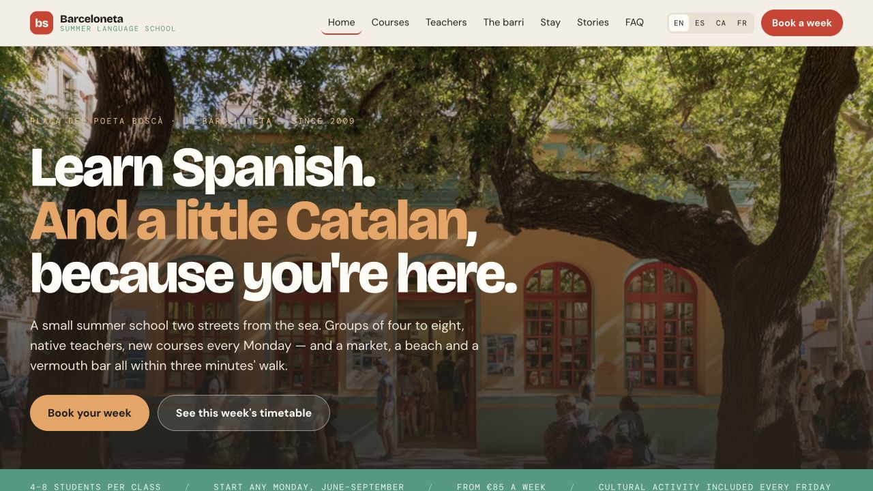Click the red 'bs' logo icon
Screen dimensions: 873x491
(42, 23)
